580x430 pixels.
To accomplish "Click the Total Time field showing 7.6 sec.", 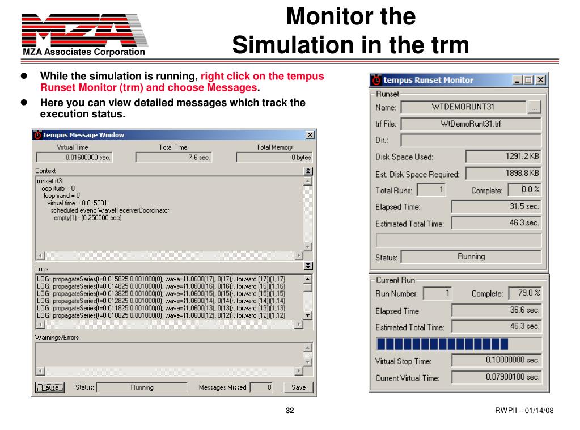I will (174, 158).
